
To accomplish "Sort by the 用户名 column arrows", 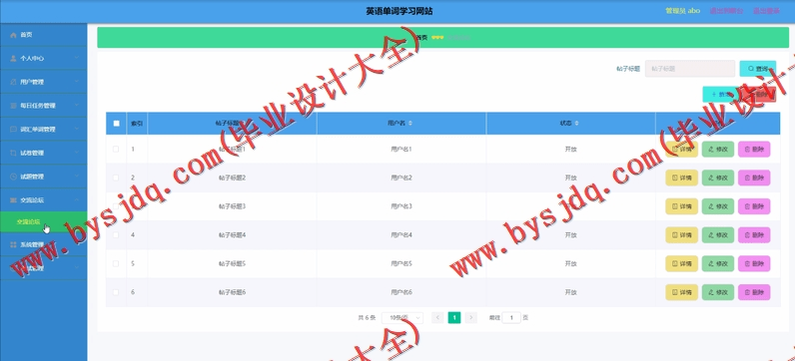I will (x=410, y=123).
